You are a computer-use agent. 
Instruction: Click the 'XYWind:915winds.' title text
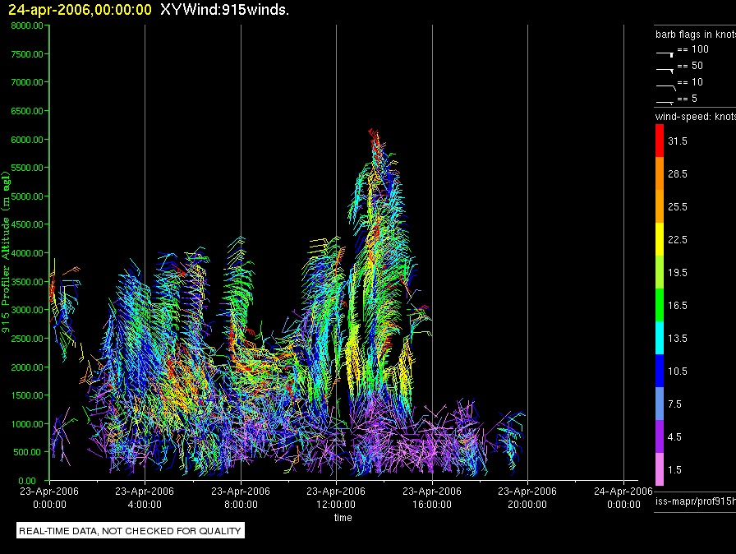pos(224,9)
